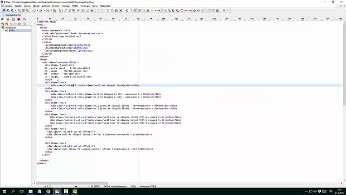The width and height of the screenshot is (346, 195).
Task: Click the line with class 'jumbotron'
Action: click(x=59, y=65)
